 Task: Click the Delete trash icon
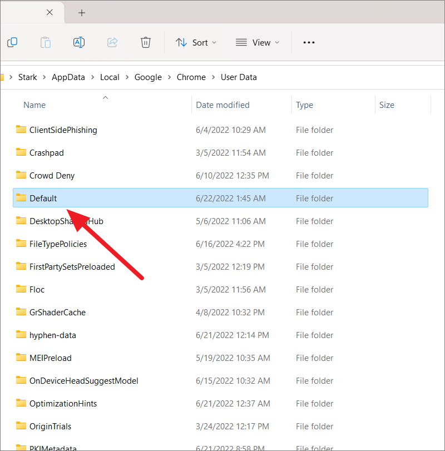pyautogui.click(x=146, y=42)
